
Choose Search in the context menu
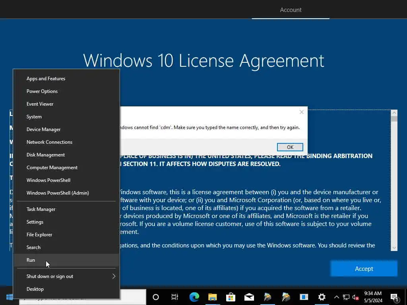click(x=66, y=247)
